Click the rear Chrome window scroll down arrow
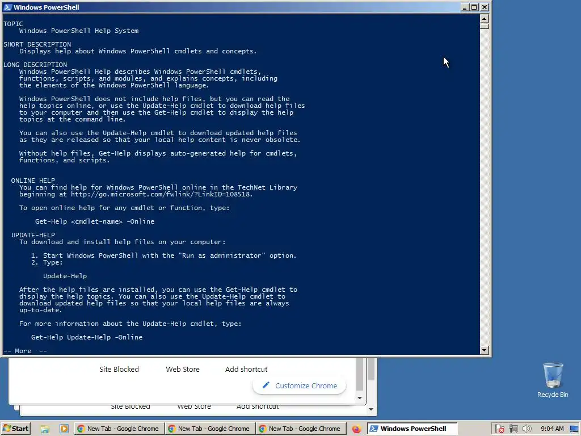This screenshot has height=436, width=581. (x=371, y=409)
